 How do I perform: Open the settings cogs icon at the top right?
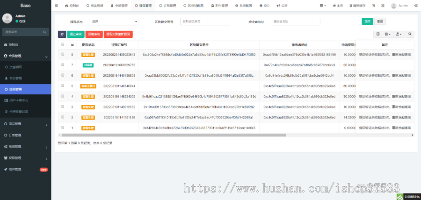point(416,5)
